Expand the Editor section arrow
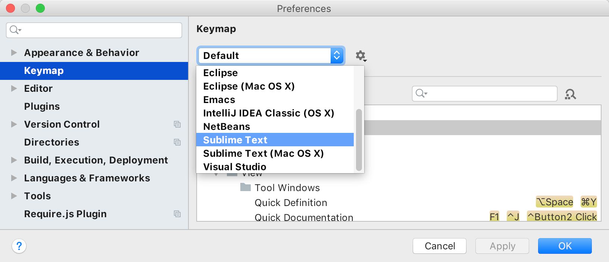Screen dimensions: 609x262 (14, 88)
